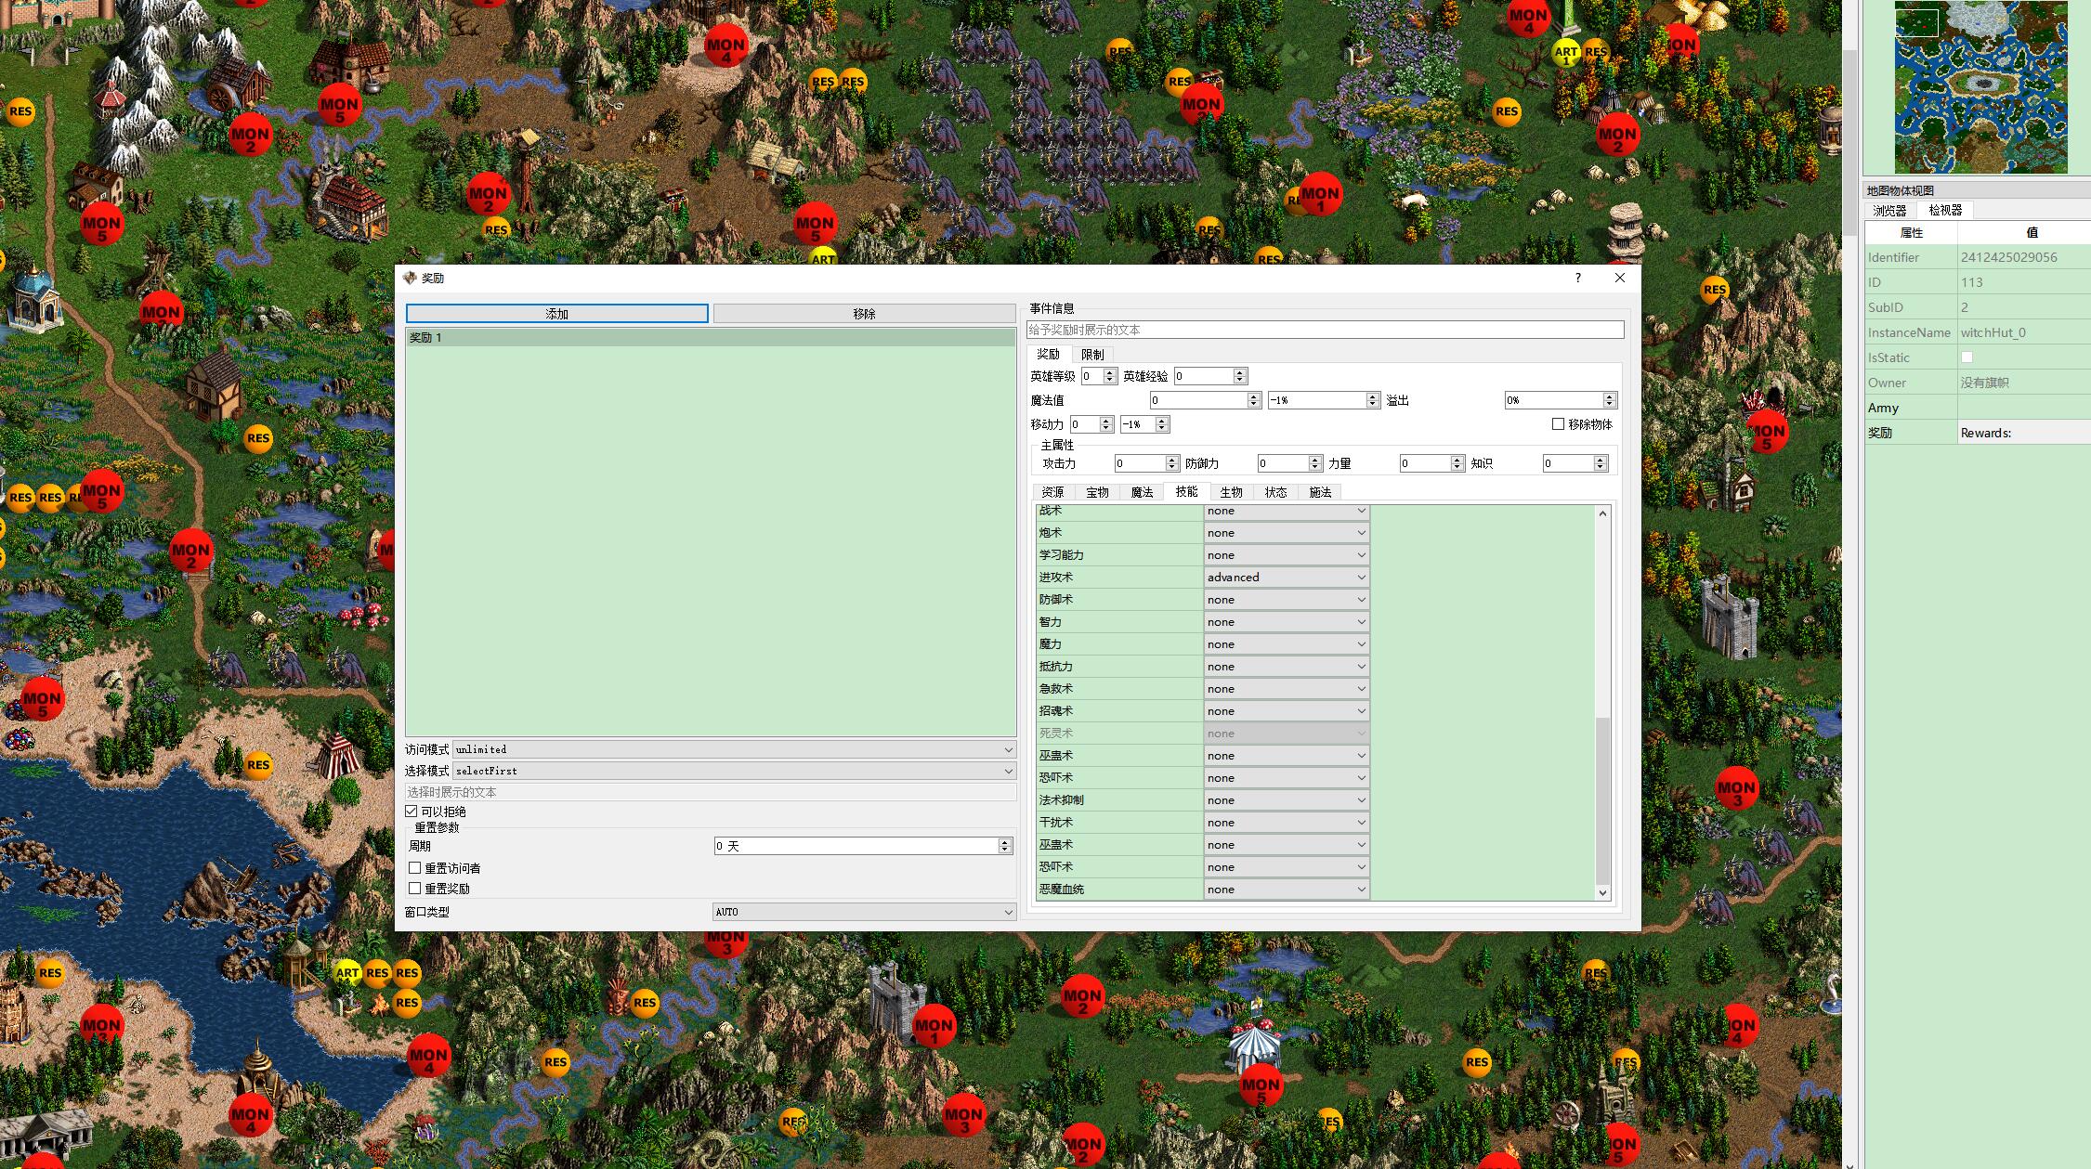Uncheck the 可以拒绝 checkbox
The image size is (2091, 1169).
click(412, 812)
